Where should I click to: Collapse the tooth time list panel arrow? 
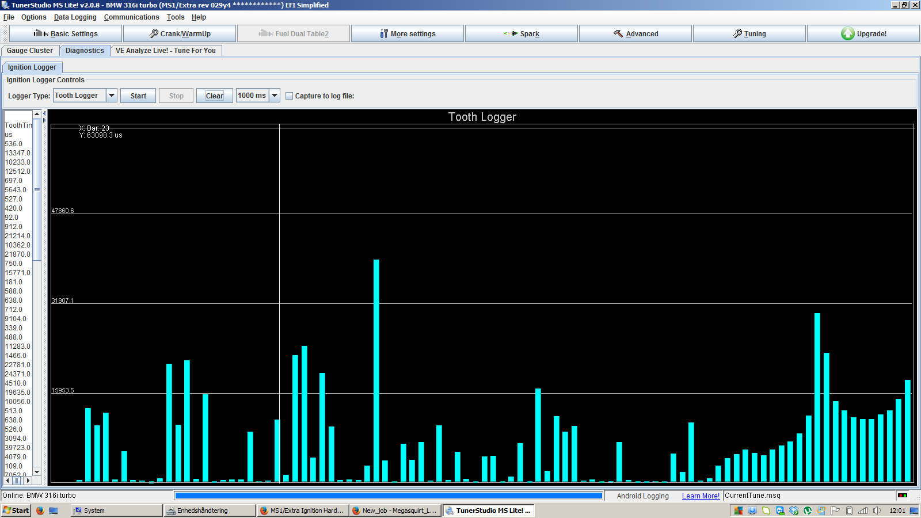click(44, 113)
